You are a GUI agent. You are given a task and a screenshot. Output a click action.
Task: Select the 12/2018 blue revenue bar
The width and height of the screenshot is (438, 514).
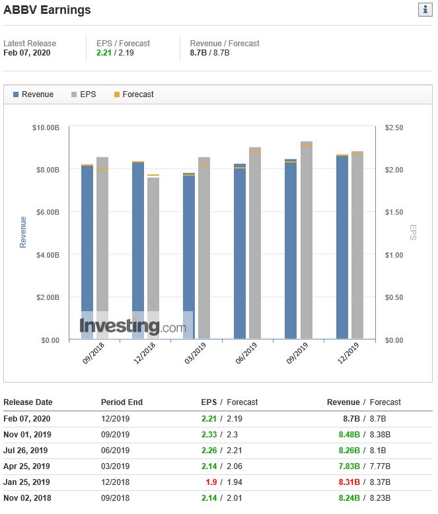[138, 250]
